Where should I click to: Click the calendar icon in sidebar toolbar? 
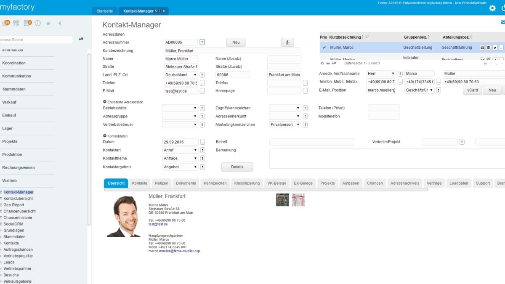[16, 23]
